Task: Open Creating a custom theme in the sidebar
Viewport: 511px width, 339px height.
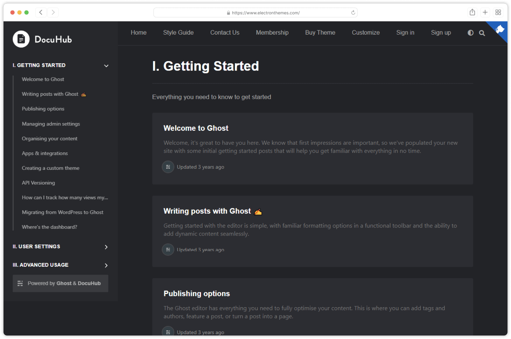Action: pyautogui.click(x=50, y=168)
